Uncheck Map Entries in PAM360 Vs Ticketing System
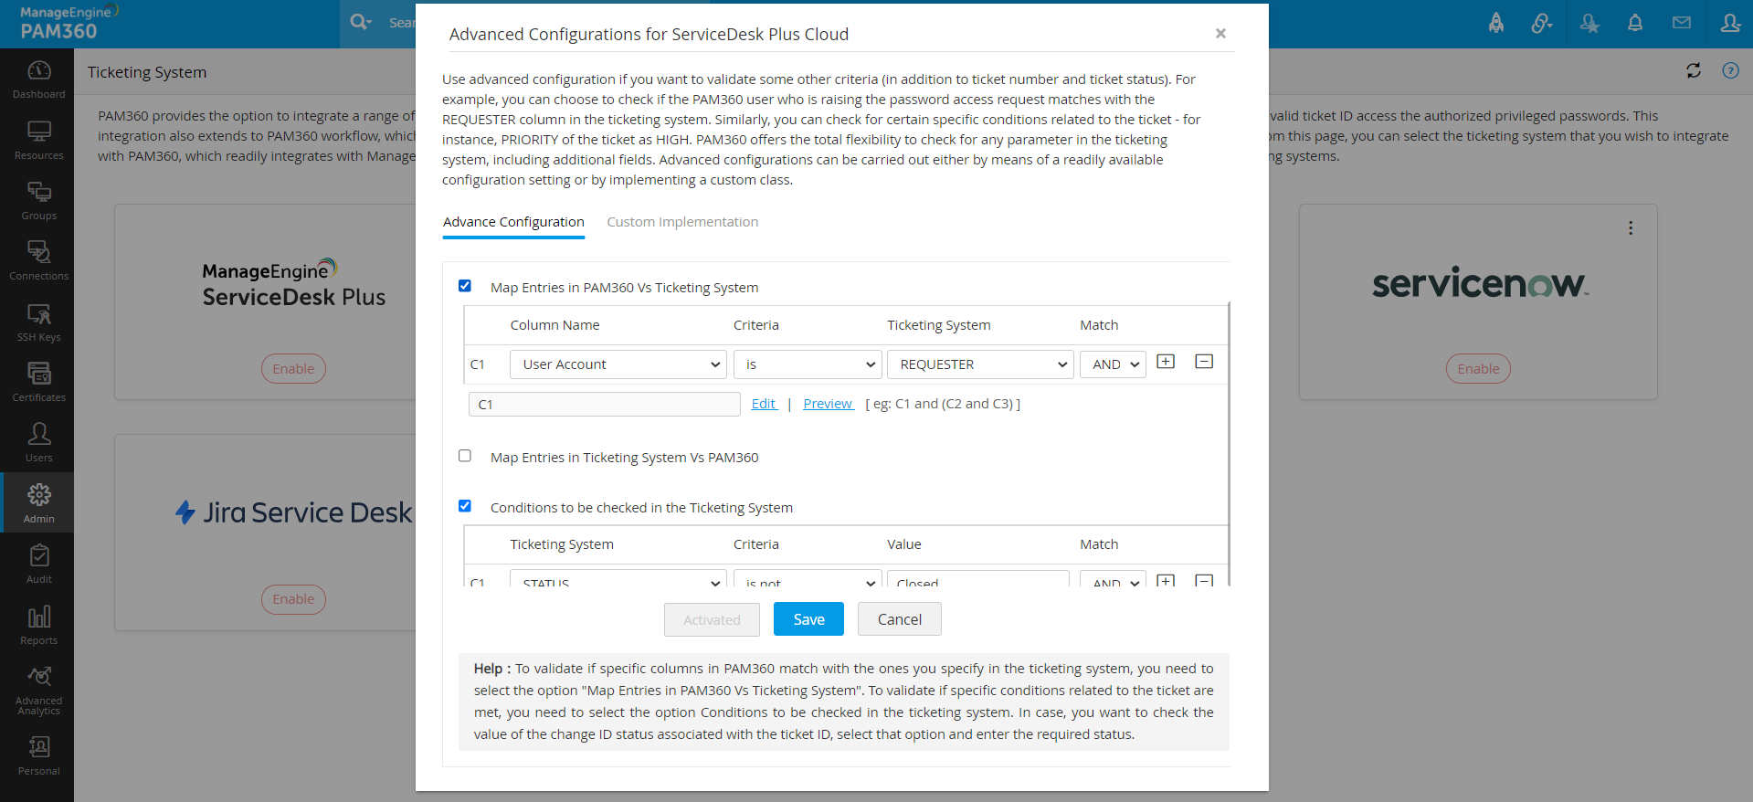The width and height of the screenshot is (1753, 802). coord(465,286)
